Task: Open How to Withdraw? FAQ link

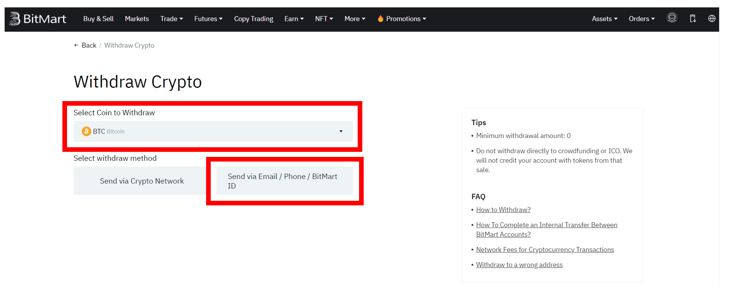Action: (x=503, y=210)
